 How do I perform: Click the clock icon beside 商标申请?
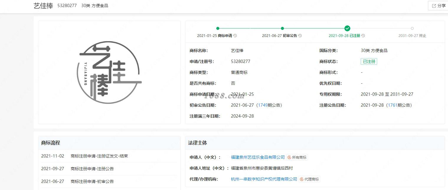[x=235, y=35]
